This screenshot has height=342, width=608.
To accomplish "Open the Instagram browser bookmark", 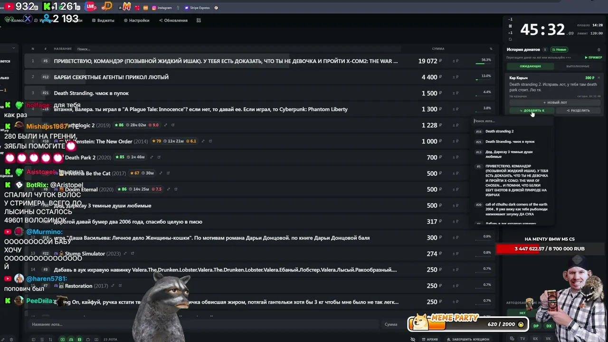I will pyautogui.click(x=162, y=8).
